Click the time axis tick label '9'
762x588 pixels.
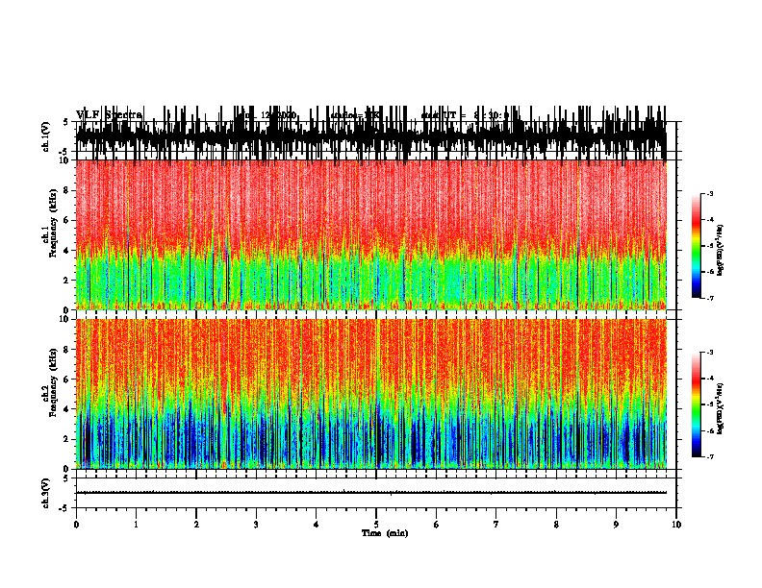pos(616,525)
